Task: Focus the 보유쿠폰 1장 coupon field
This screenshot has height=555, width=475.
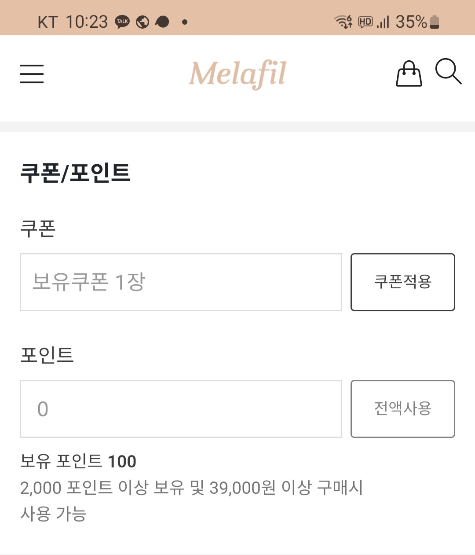Action: tap(181, 282)
